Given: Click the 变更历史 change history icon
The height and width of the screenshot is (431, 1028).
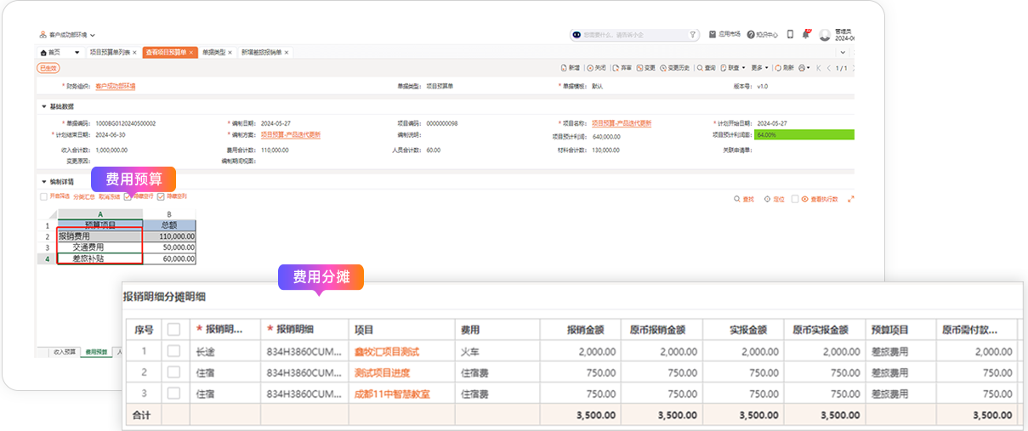Looking at the screenshot, I should pyautogui.click(x=664, y=68).
